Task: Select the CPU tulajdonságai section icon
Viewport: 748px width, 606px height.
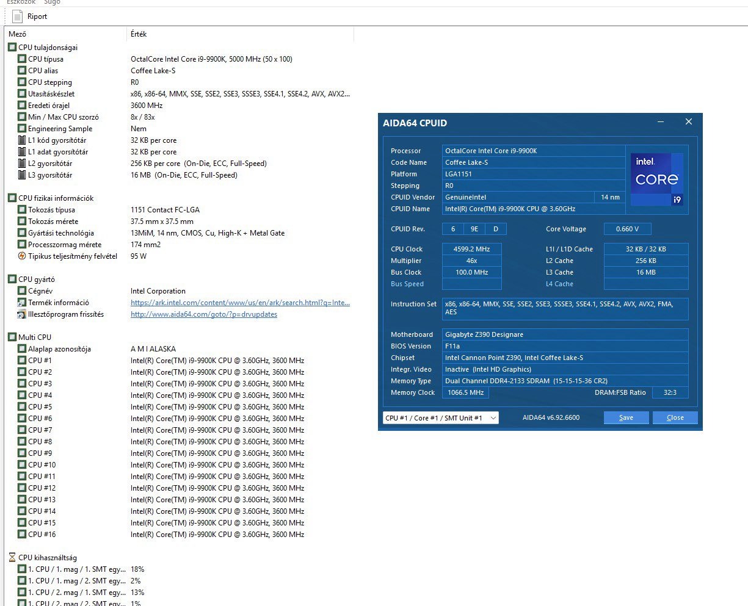Action: [x=12, y=47]
